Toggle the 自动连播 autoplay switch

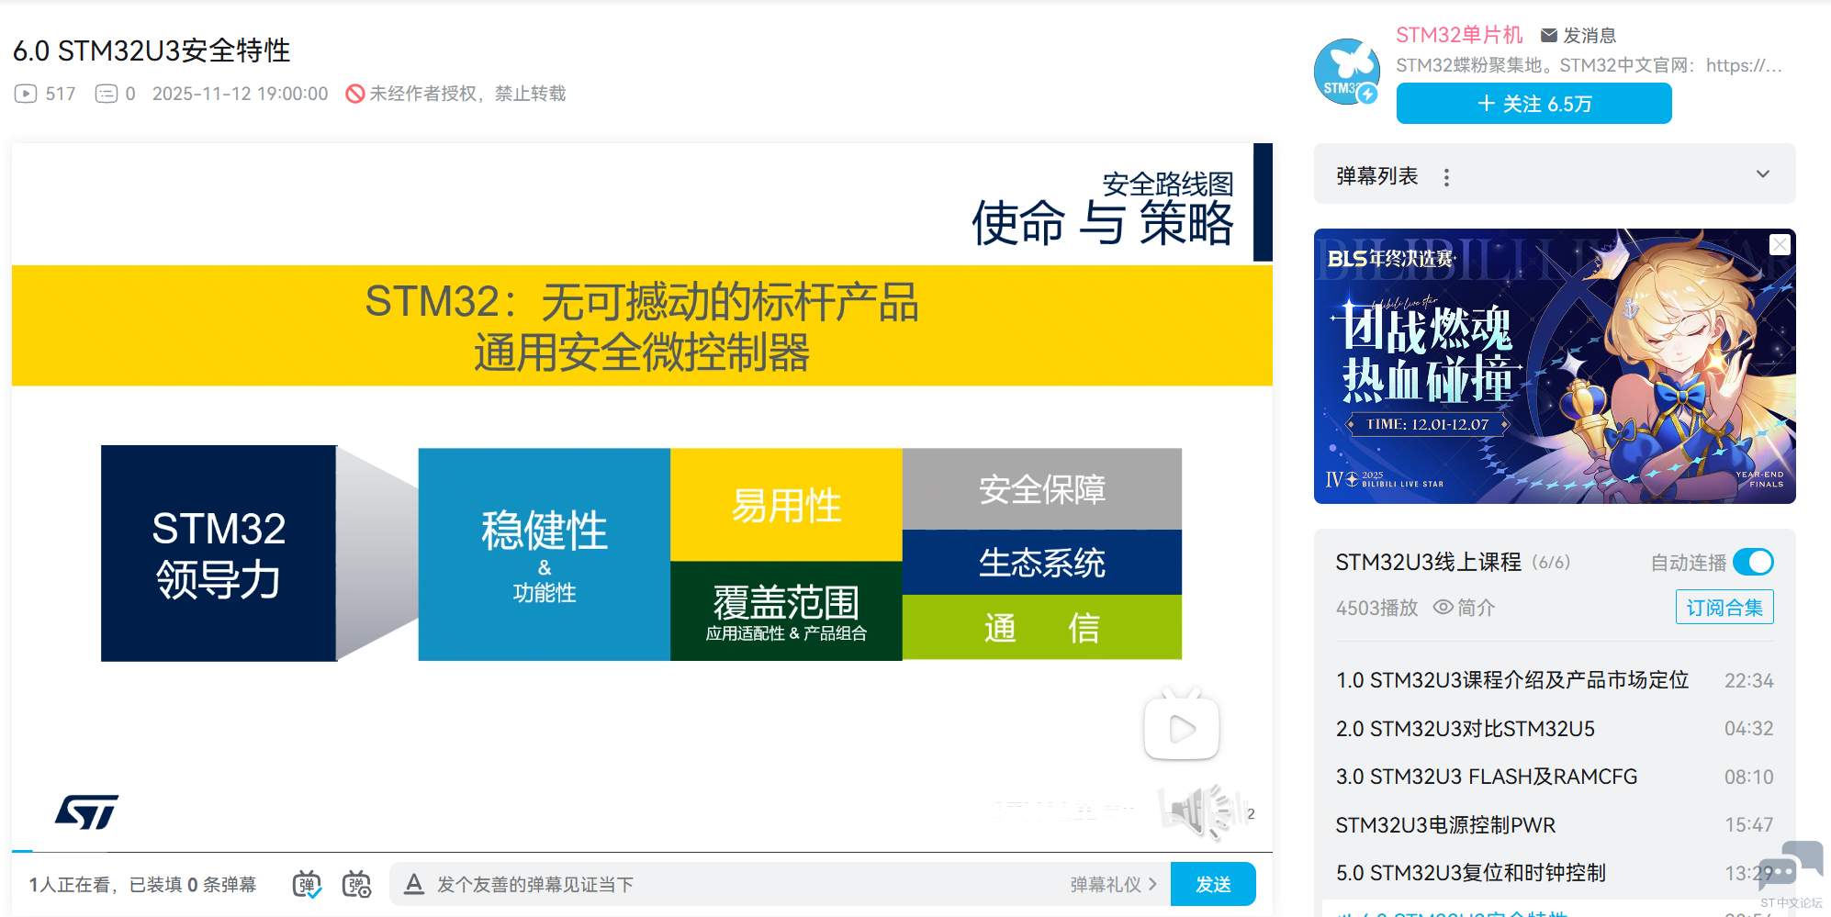tap(1753, 562)
